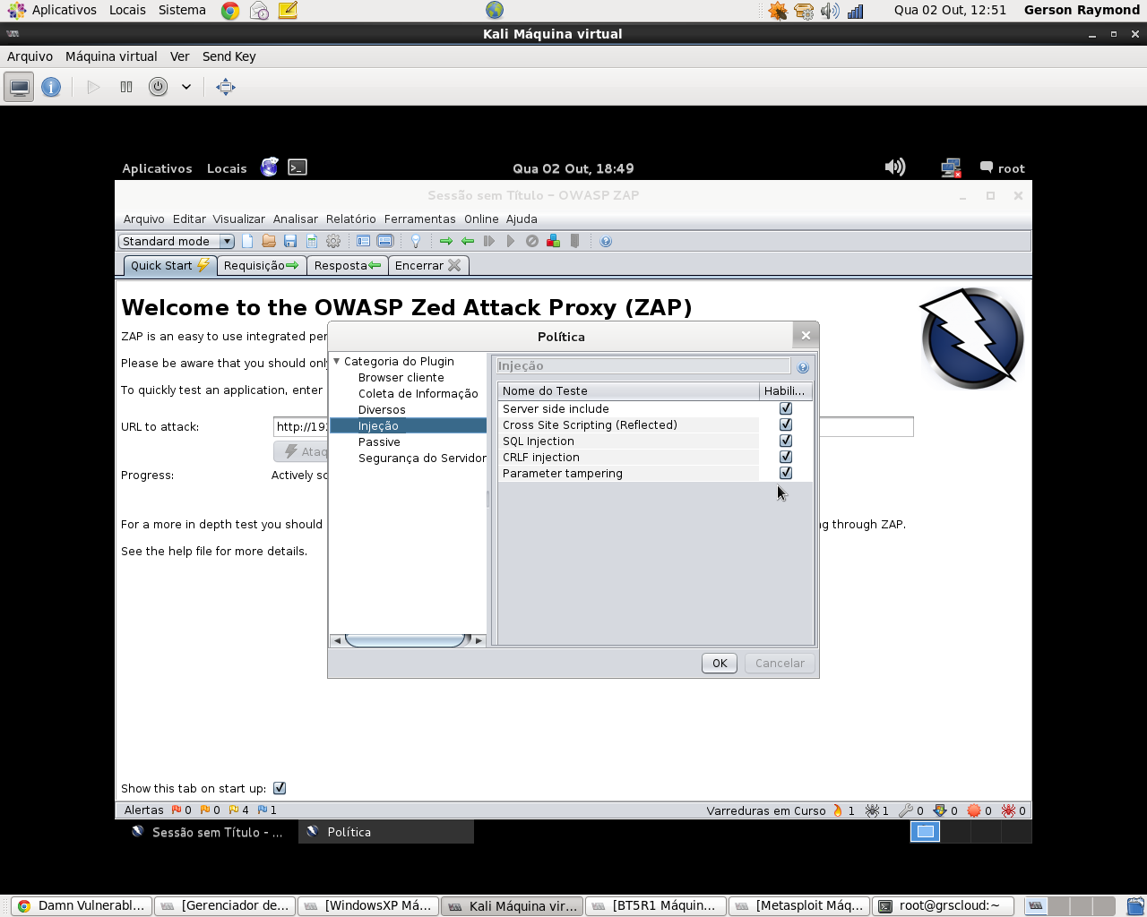The image size is (1147, 917).
Task: Click the blue question mark help toolbar icon
Action: click(606, 241)
